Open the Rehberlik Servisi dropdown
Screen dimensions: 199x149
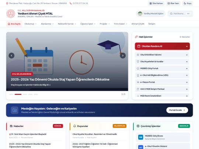coord(67,24)
